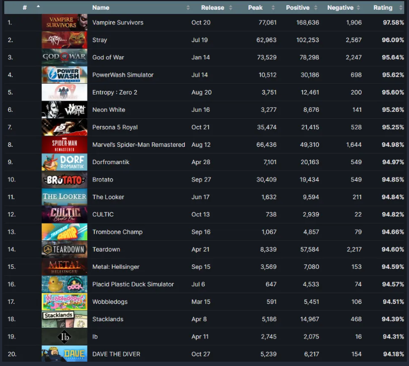Image resolution: width=409 pixels, height=366 pixels.
Task: Sort table by the # rank column
Action: (x=25, y=8)
